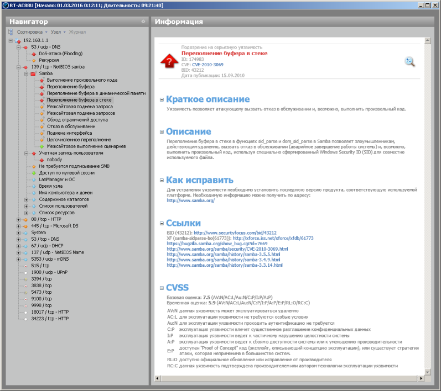Click the icon beside Подмена интерфейса
The image size is (441, 391).
click(x=41, y=133)
